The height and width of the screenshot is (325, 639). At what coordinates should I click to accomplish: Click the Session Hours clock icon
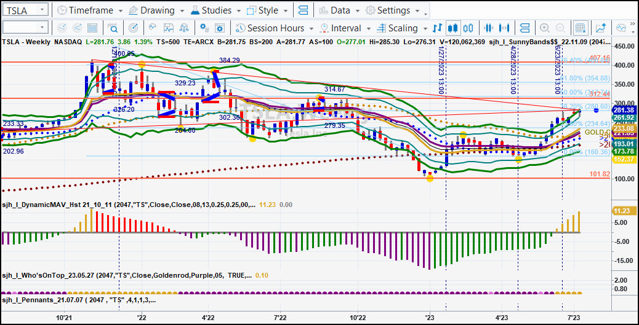coord(241,28)
